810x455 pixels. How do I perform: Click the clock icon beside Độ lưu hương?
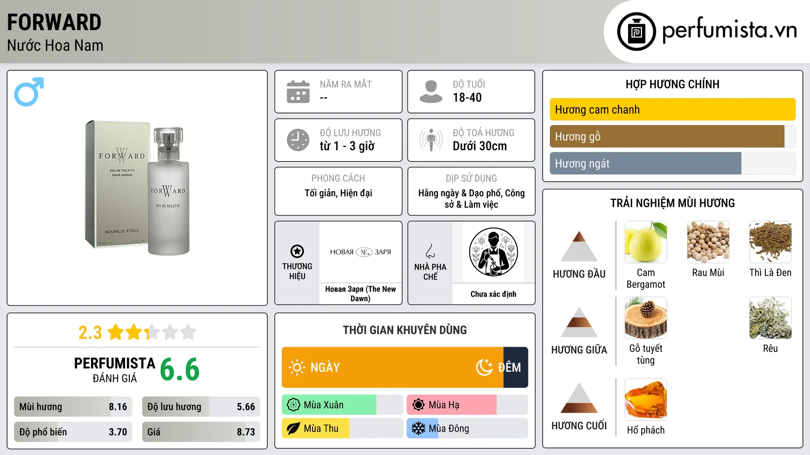(x=298, y=140)
